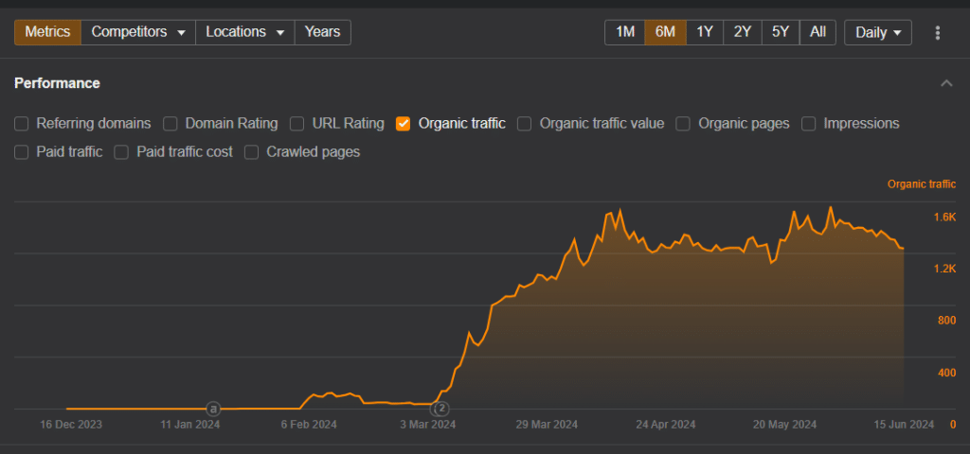Enable the URL Rating checkbox
This screenshot has width=970, height=454.
296,123
